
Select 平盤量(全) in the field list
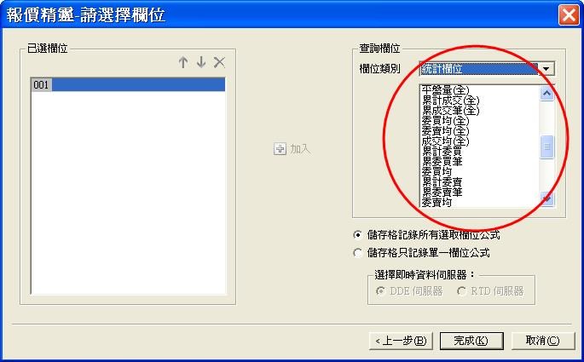445,89
